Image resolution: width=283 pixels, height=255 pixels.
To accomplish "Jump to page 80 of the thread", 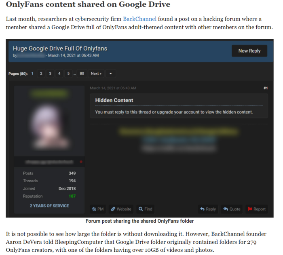I will 82,74.
